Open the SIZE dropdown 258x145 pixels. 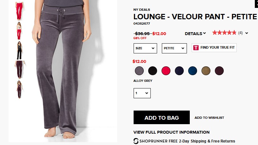pyautogui.click(x=145, y=48)
